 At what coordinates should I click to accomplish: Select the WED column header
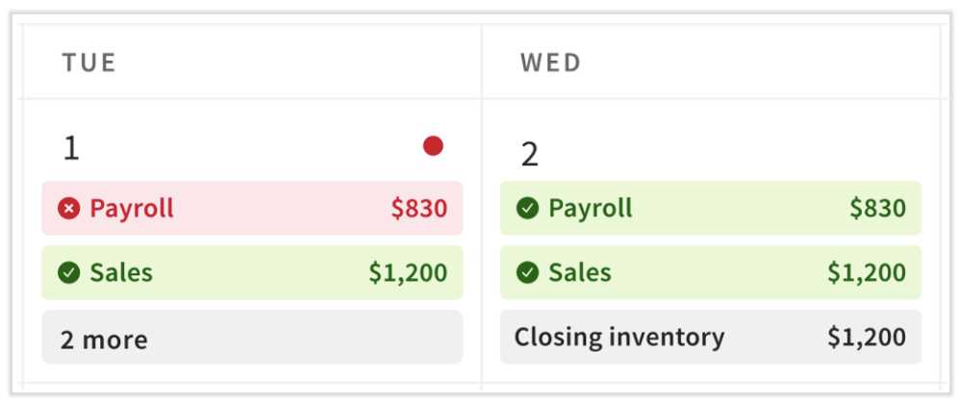point(551,63)
